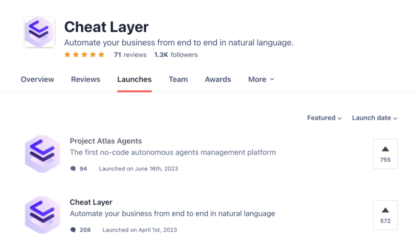
Task: Click 'Launched on June 16th, 2023' text
Action: pyautogui.click(x=138, y=169)
